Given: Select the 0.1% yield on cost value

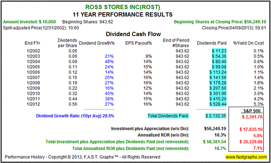Looking at the screenshot, I should [x=259, y=51].
